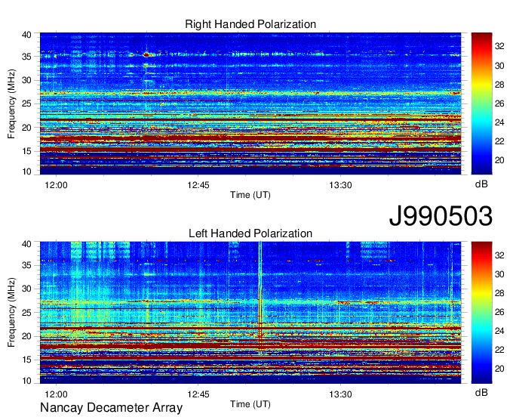Click the 12:00 tick label under the top plot
This screenshot has height=417, width=513.
57,185
